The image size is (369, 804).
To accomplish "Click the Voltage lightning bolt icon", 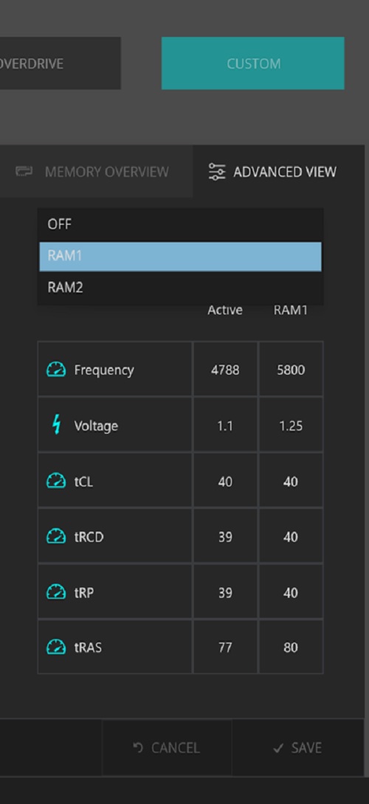I will click(x=57, y=426).
